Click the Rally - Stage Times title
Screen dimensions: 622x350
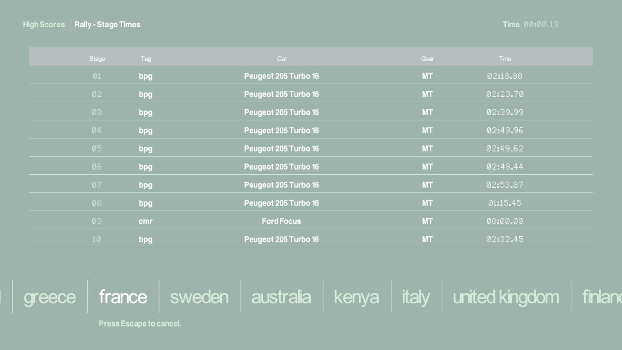pyautogui.click(x=107, y=25)
